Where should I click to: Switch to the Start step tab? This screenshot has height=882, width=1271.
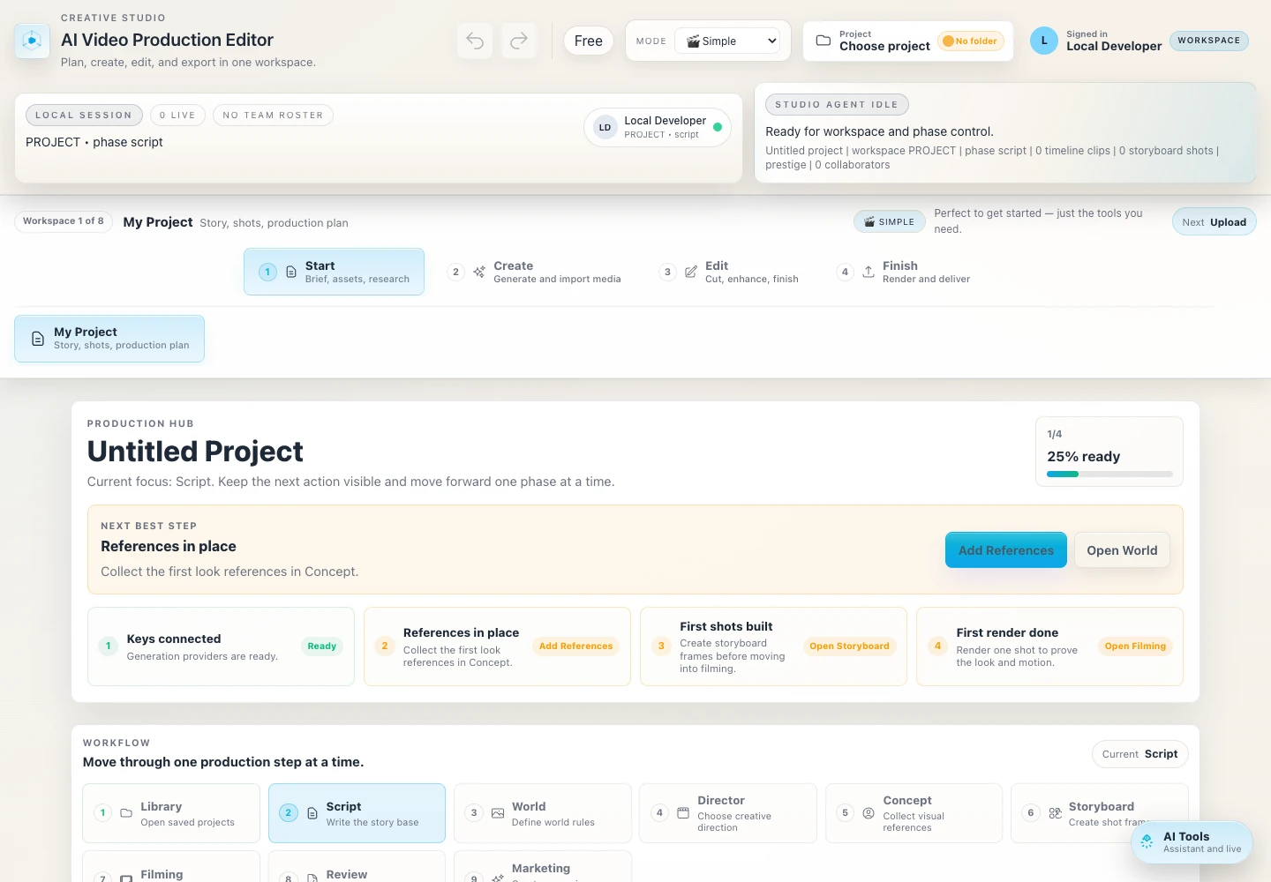tap(334, 272)
